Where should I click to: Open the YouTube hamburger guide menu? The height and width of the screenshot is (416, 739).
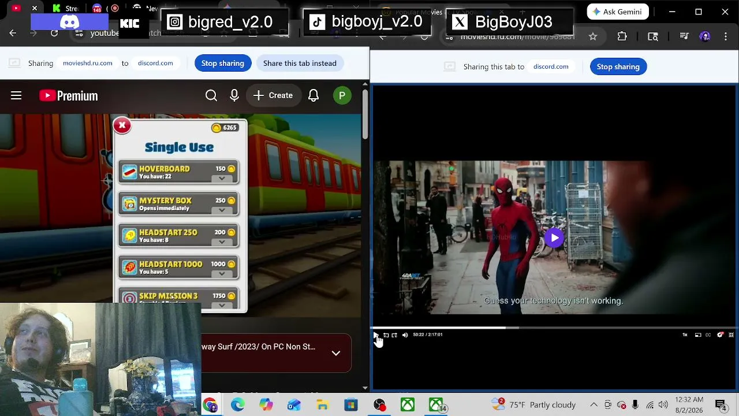(16, 95)
